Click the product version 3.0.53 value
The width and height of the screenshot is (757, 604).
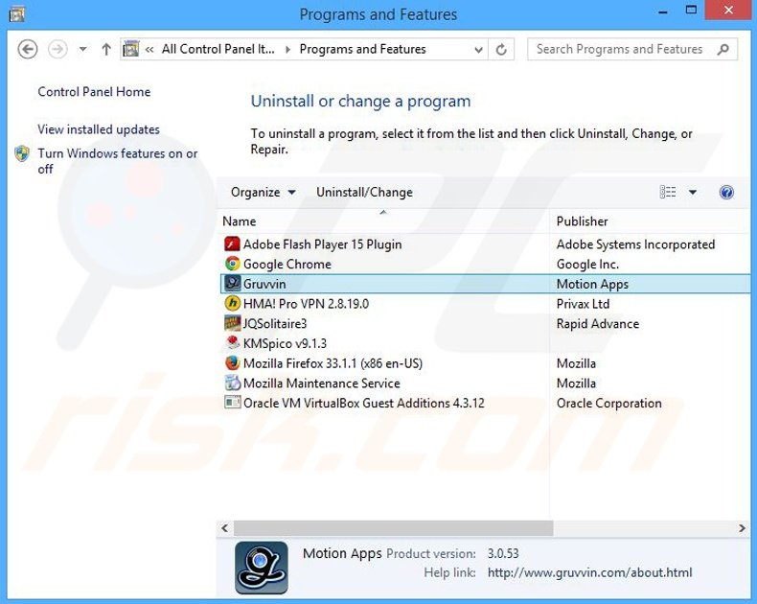point(502,553)
